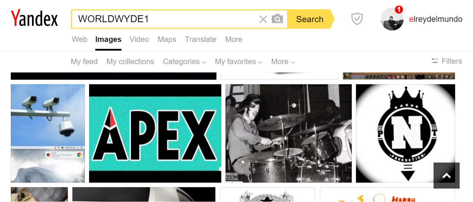Open the My feed link
This screenshot has width=473, height=202.
tap(84, 61)
